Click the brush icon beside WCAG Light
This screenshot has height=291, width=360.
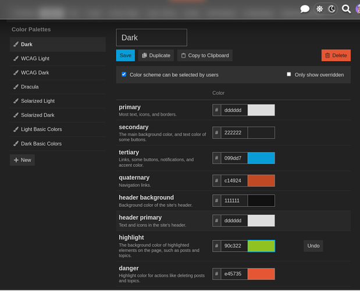coord(16,59)
